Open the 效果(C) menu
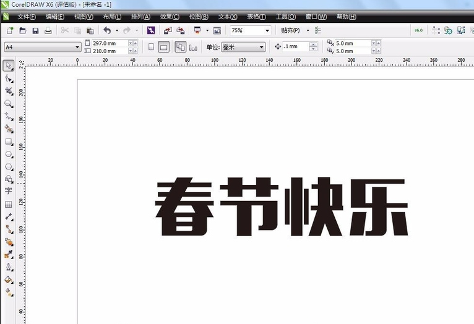The width and height of the screenshot is (474, 324). click(x=170, y=17)
